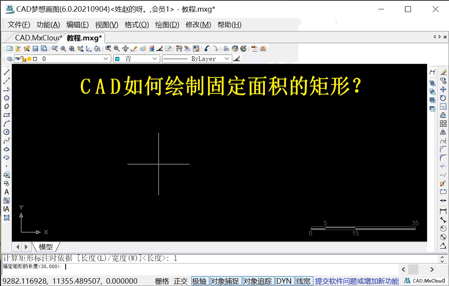Open the 修改(M) menu
Viewport: 449px width, 286px height.
click(198, 24)
